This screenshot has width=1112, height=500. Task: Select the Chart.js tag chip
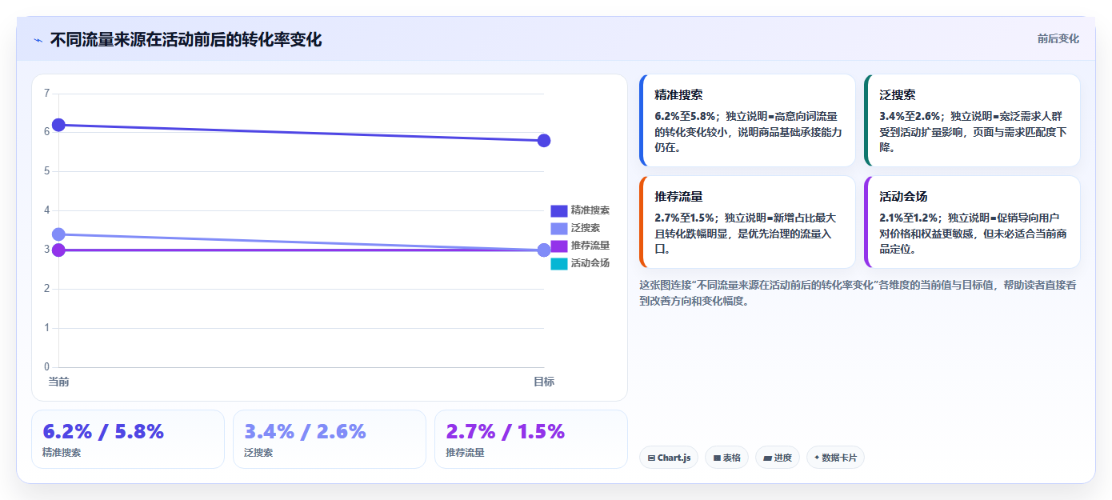(x=669, y=458)
